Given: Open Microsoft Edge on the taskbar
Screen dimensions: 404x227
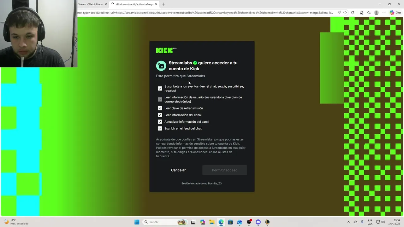Looking at the screenshot, I should (221, 222).
